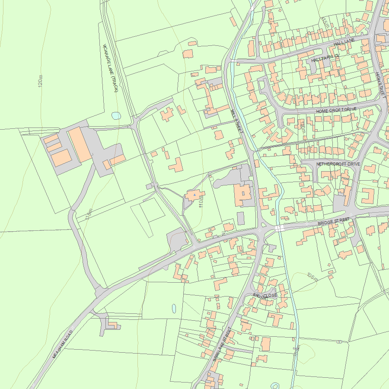This screenshot has height=389, width=389.
Task: Select the HIGH STREET label
Action: [381, 85]
